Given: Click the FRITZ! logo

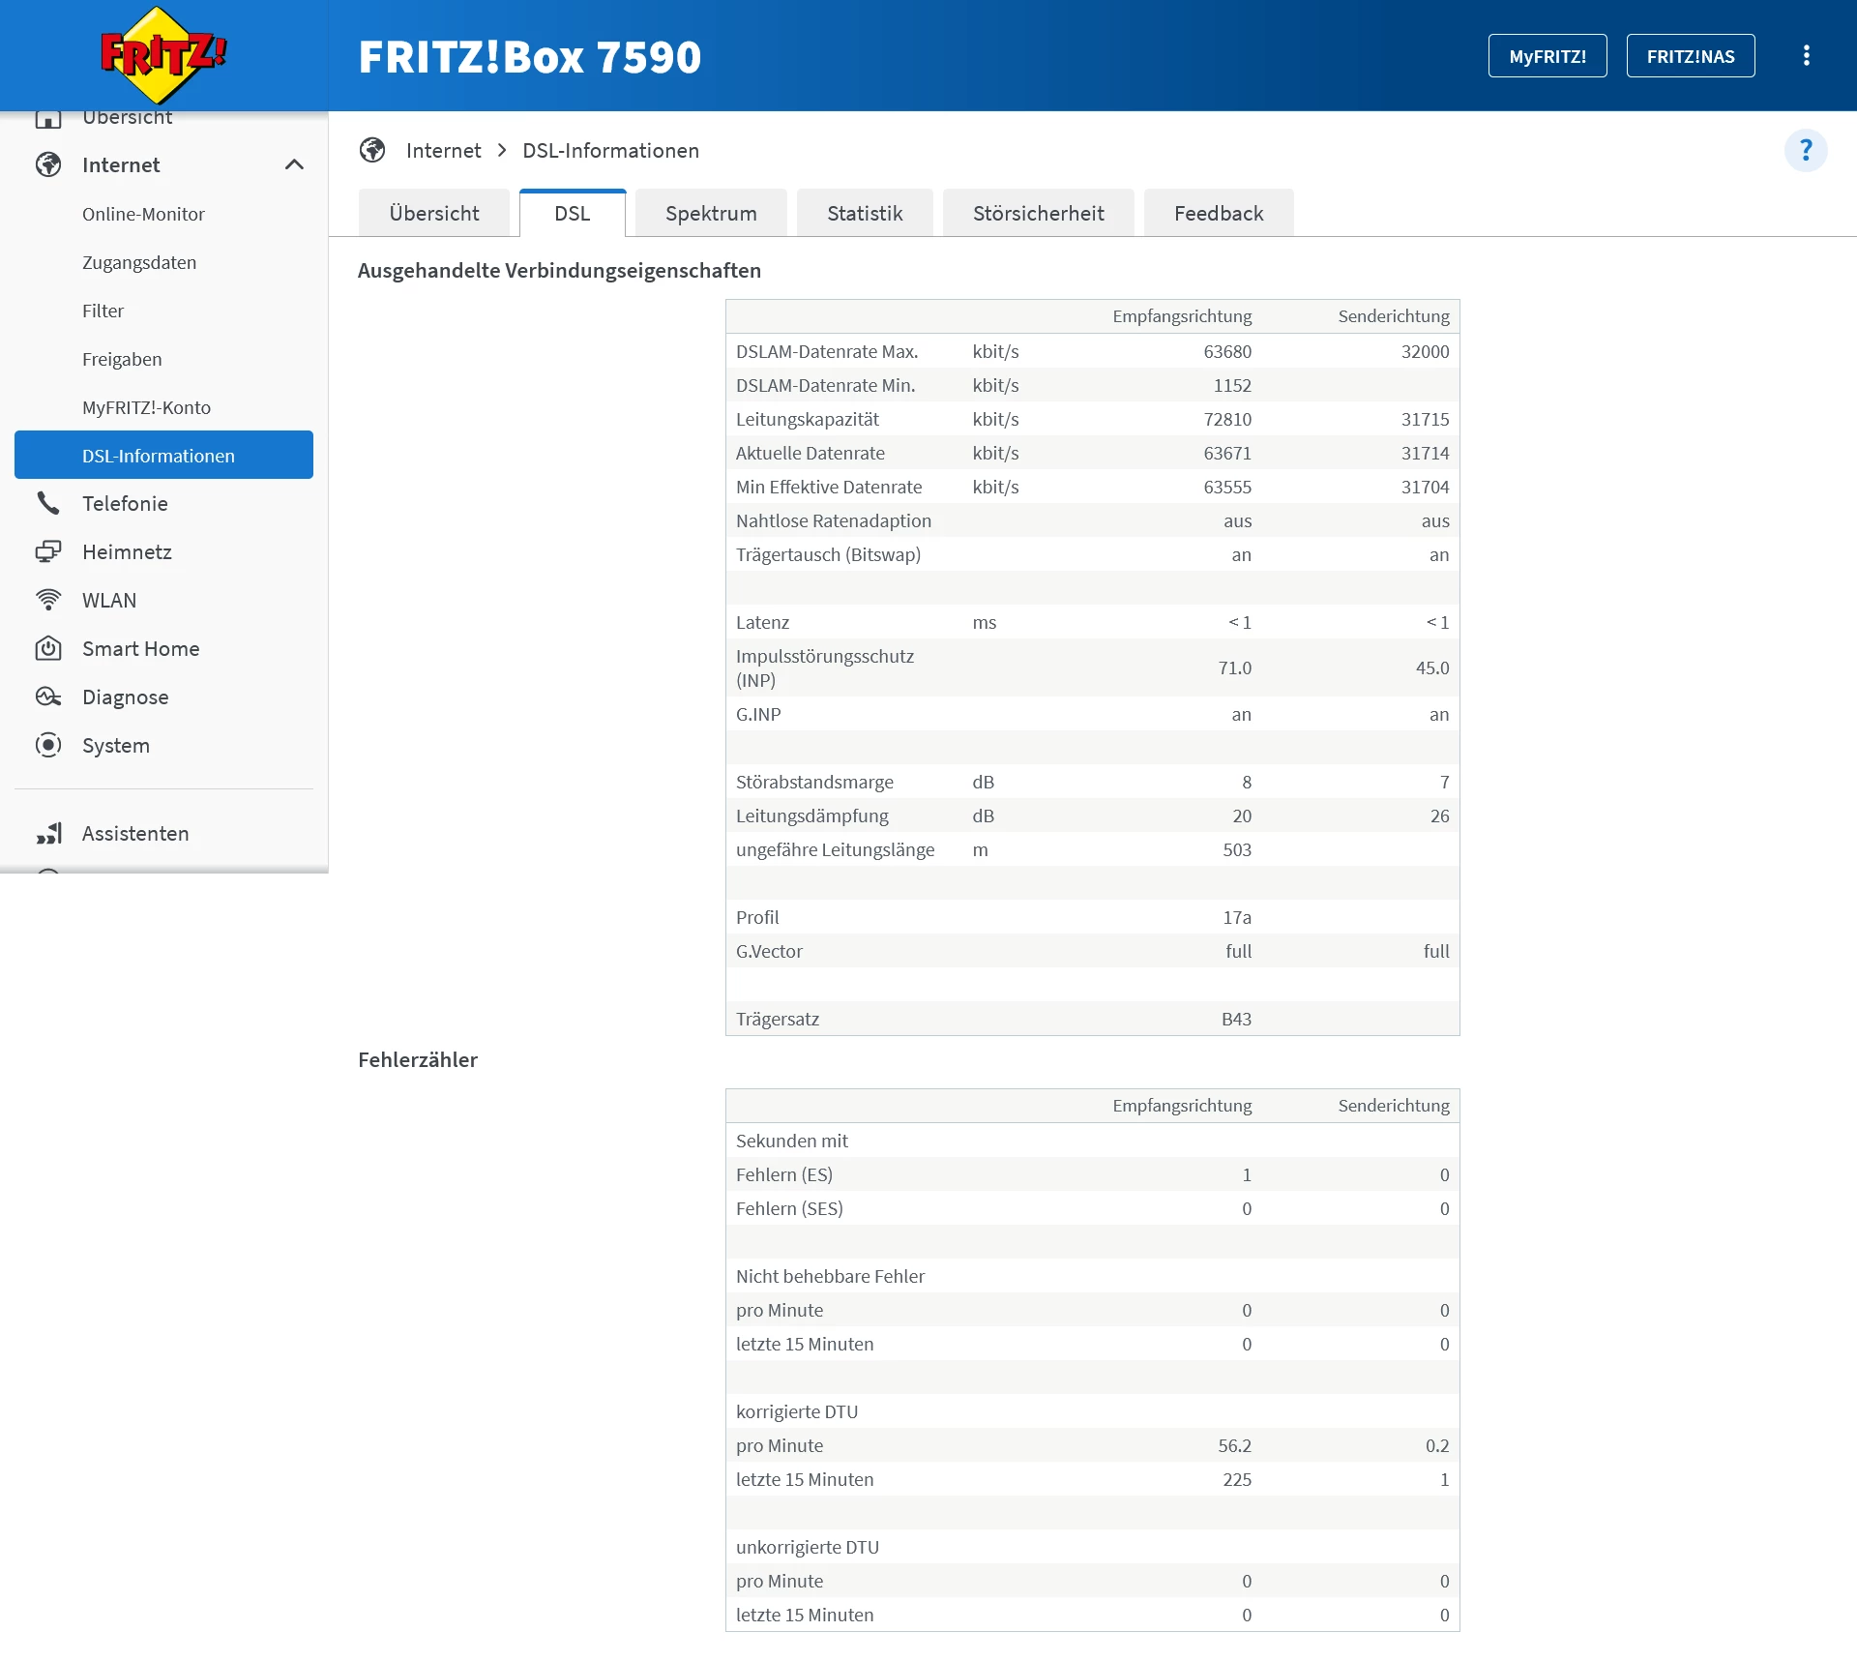Looking at the screenshot, I should pyautogui.click(x=162, y=55).
